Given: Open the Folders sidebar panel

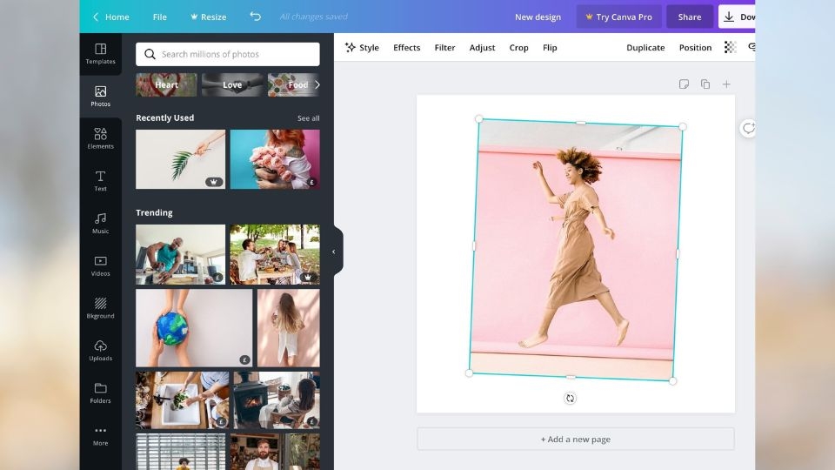Looking at the screenshot, I should coord(101,393).
